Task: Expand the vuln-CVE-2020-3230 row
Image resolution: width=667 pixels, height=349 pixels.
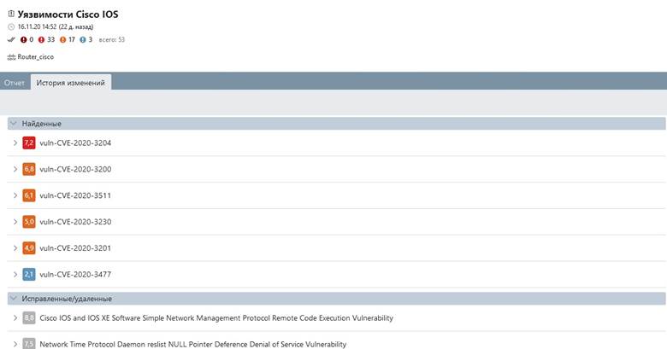Action: point(15,222)
